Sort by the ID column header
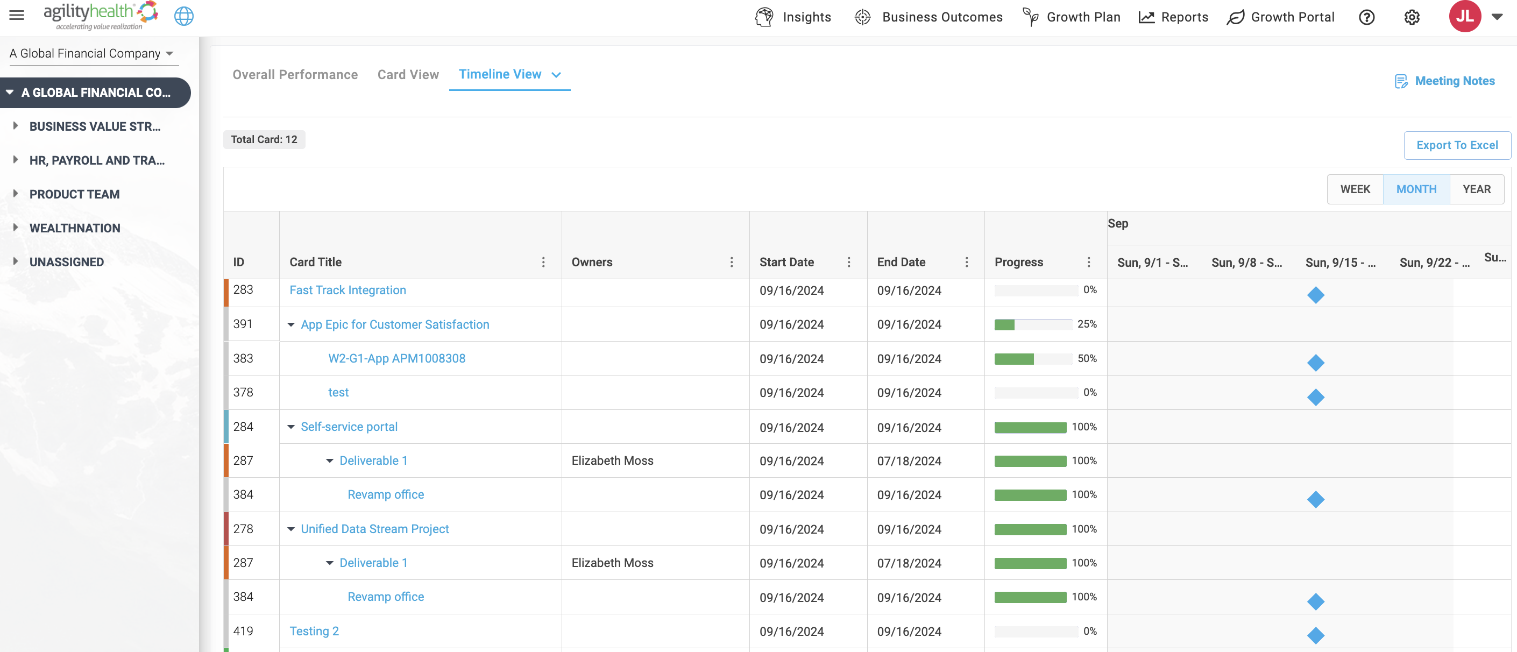Viewport: 1517px width, 652px height. [238, 262]
